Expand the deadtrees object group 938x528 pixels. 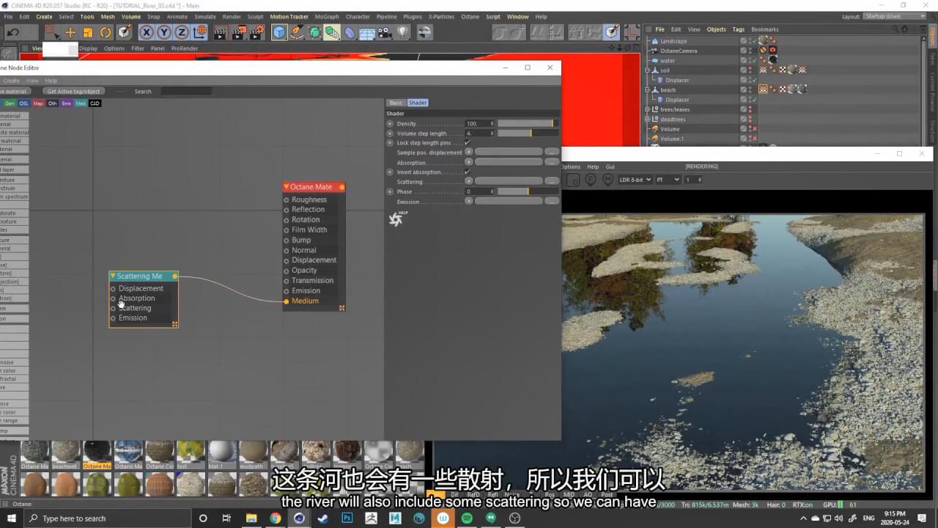[647, 119]
